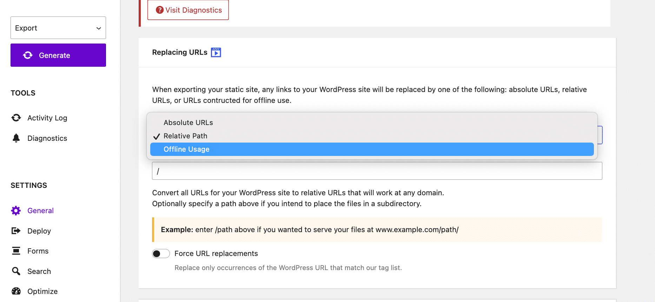
Task: Open the Deploy settings page
Action: click(x=39, y=231)
